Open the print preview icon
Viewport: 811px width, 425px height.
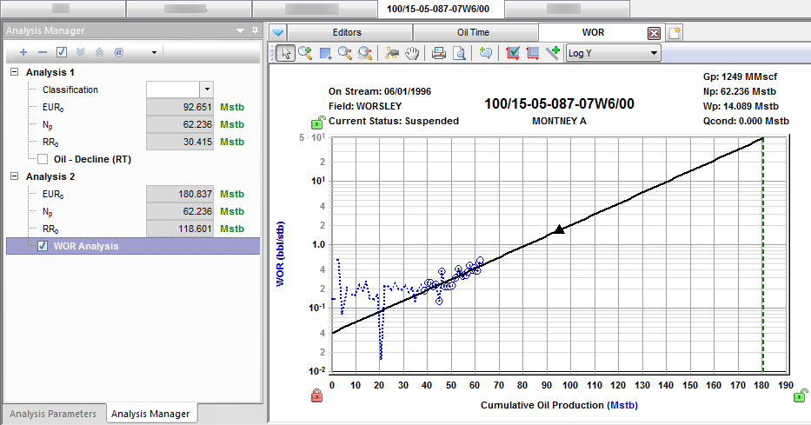(457, 53)
